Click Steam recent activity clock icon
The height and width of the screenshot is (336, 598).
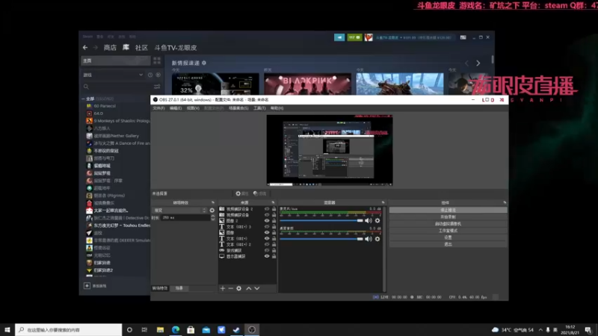pos(150,75)
